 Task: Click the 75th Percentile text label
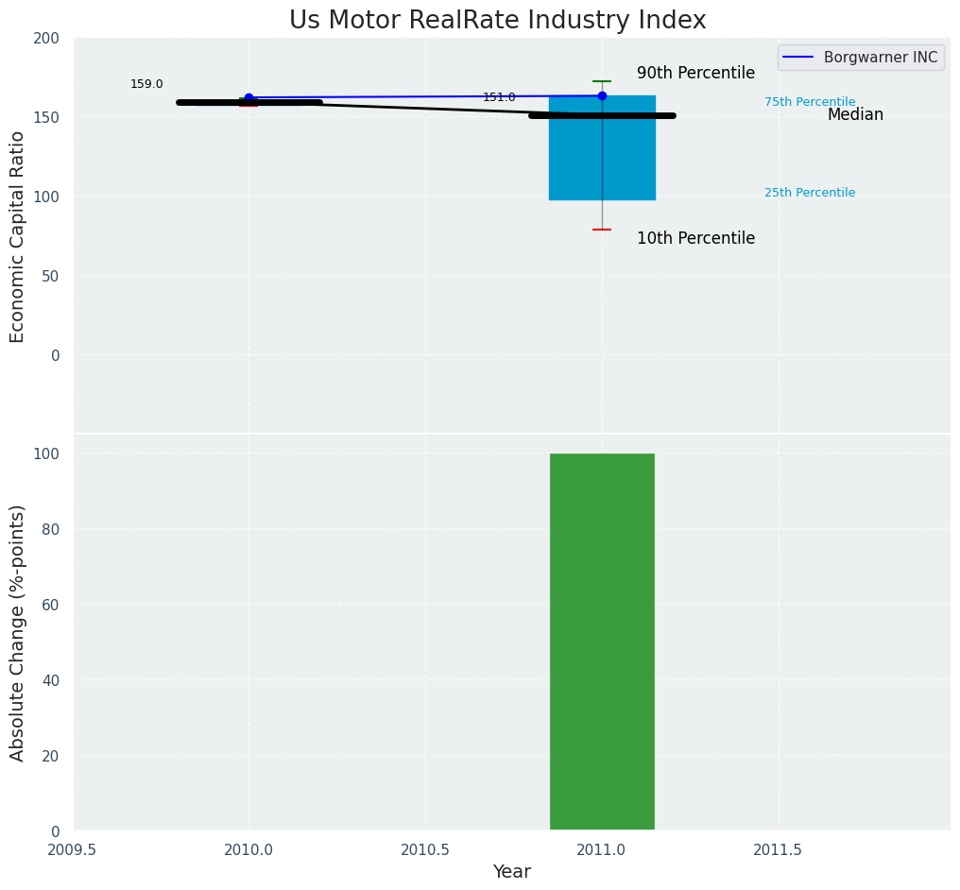click(809, 102)
